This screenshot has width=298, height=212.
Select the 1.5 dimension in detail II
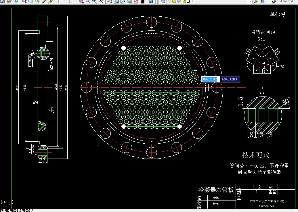click(240, 101)
